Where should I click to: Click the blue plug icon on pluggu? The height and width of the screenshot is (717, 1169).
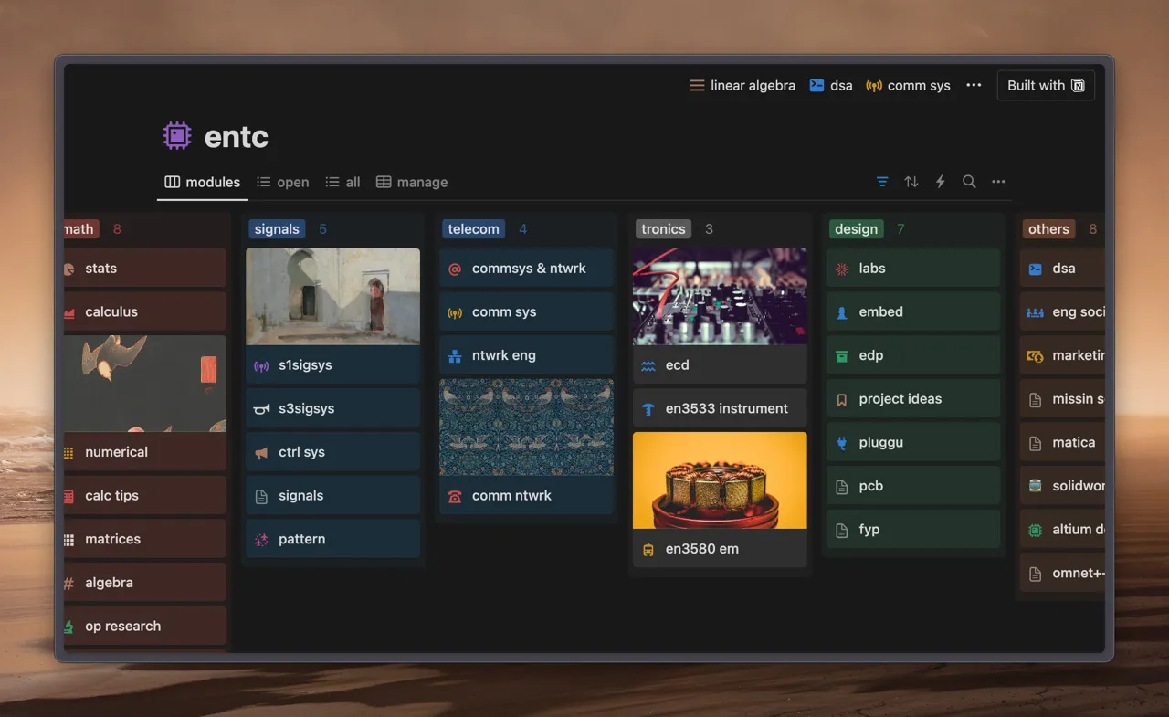(x=842, y=443)
